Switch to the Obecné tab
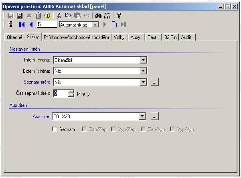The image size is (241, 178). click(15, 37)
